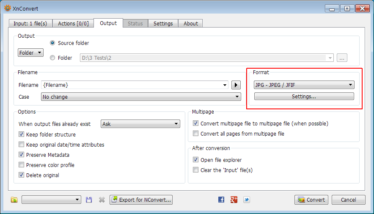Click the Cancel button
Viewport: 374px width, 214px height.
point(349,200)
